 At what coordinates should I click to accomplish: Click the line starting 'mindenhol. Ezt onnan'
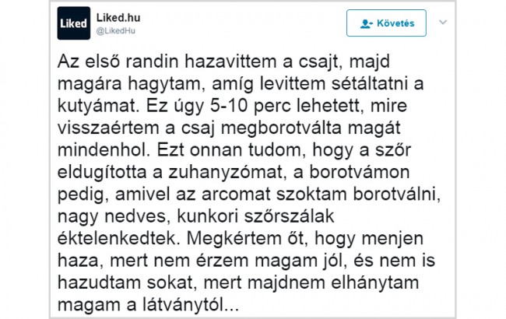click(x=234, y=150)
